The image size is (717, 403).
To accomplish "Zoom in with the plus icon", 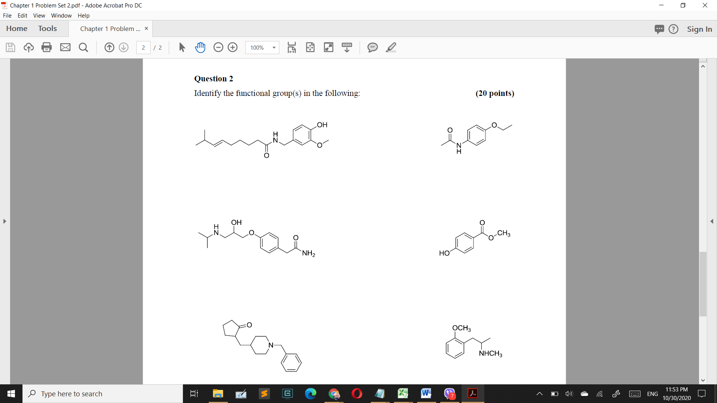I will click(x=233, y=47).
